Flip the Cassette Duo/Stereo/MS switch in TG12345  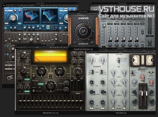(x=132, y=72)
